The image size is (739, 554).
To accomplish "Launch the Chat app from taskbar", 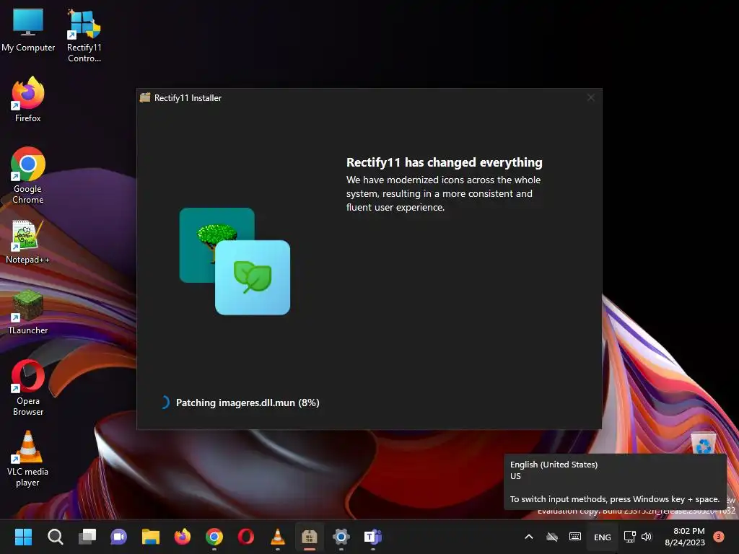I will pyautogui.click(x=119, y=537).
